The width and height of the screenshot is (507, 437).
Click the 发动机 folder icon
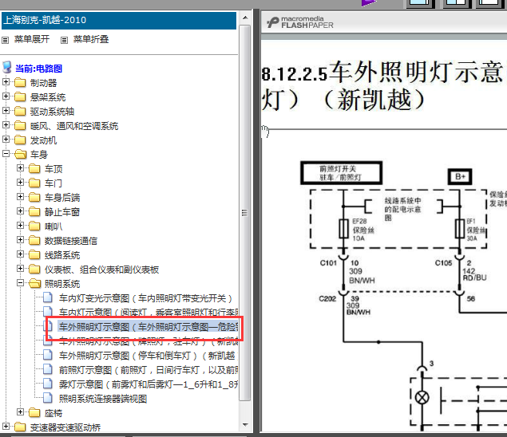point(20,140)
